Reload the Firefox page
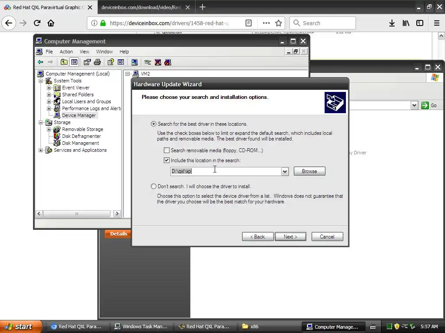 coord(37,23)
